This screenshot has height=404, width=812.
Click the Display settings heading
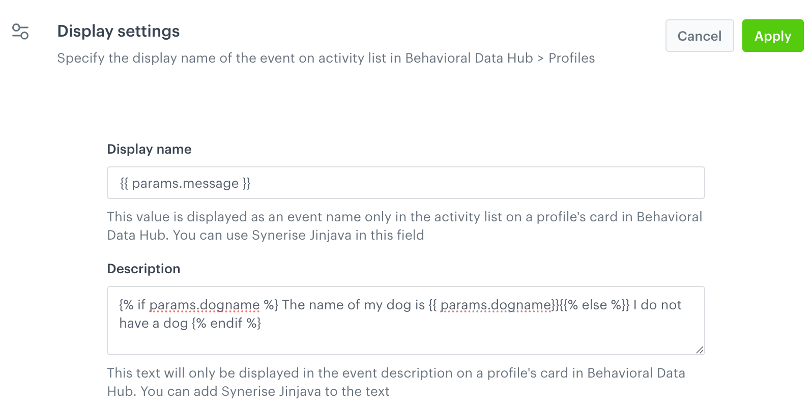(x=119, y=31)
